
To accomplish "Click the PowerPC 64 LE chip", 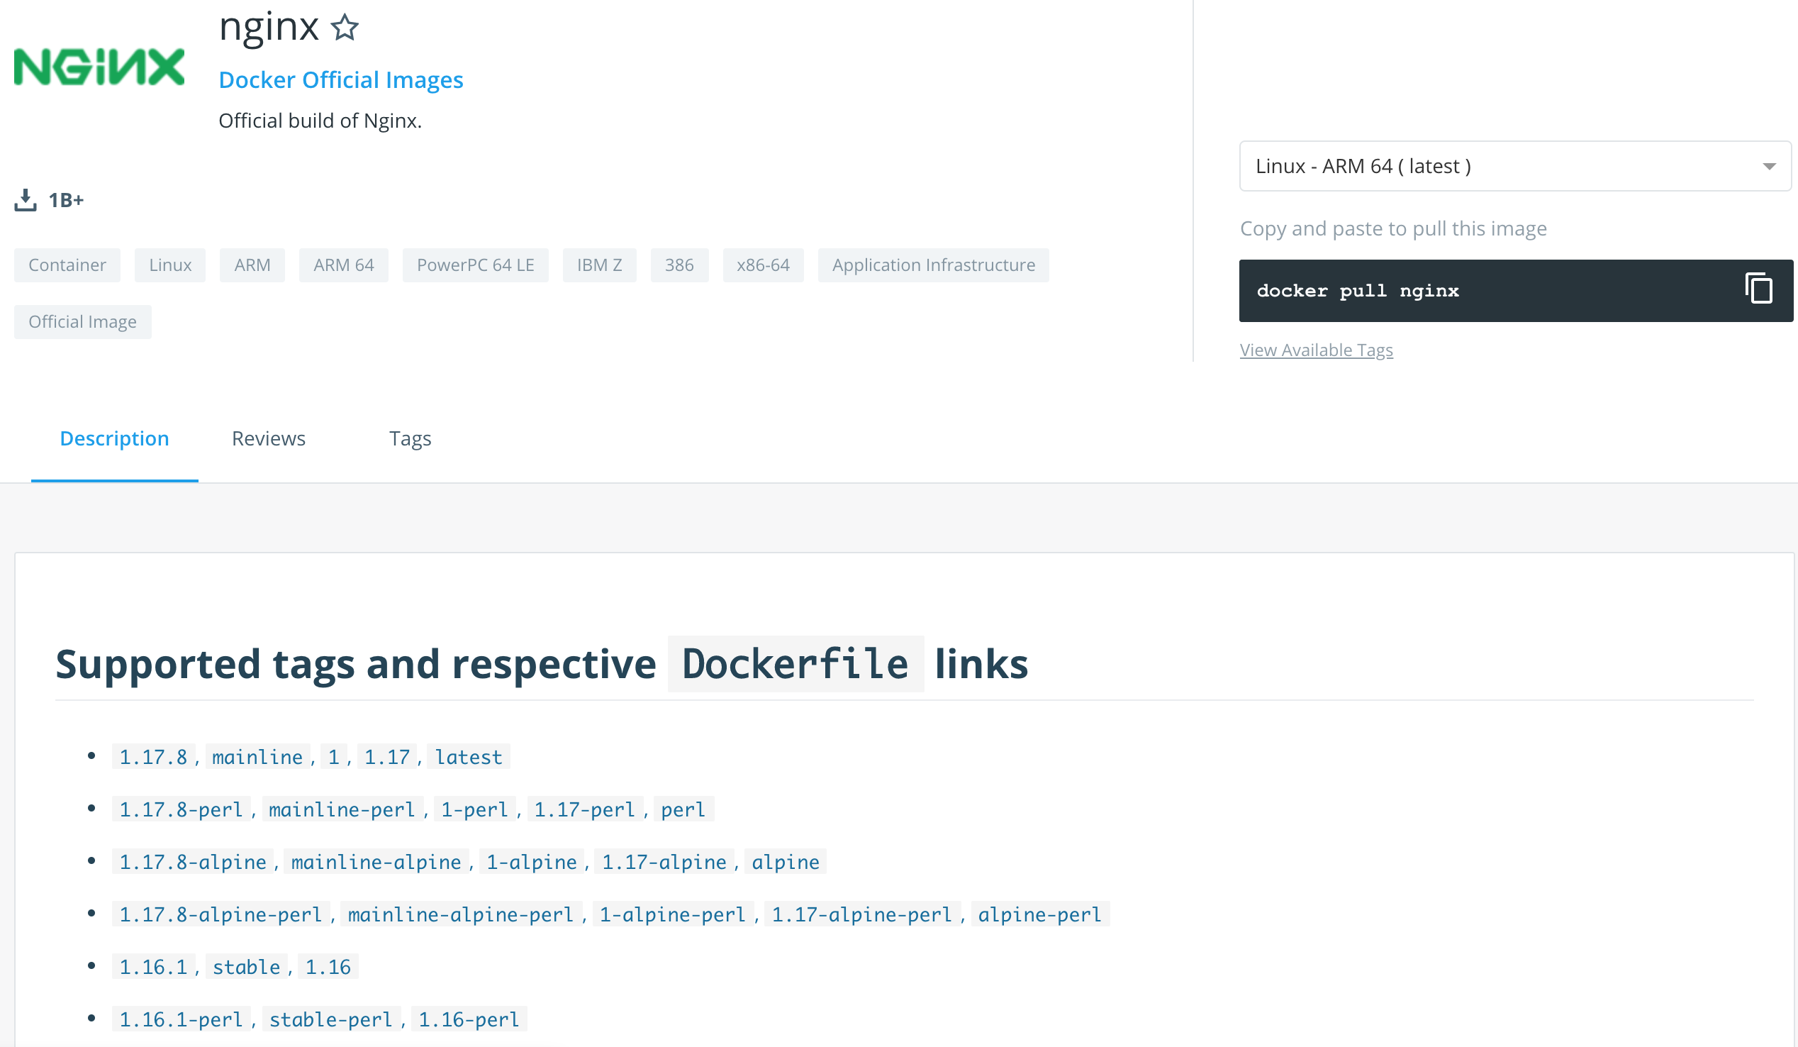I will pos(475,265).
